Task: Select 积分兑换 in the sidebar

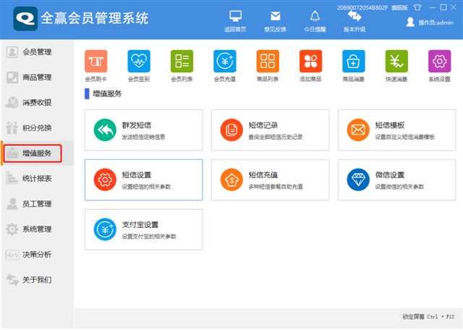Action: tap(38, 128)
